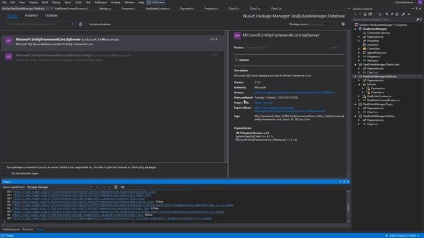The image size is (424, 238).
Task: Switch to Payment.cs document tab
Action: point(187,9)
